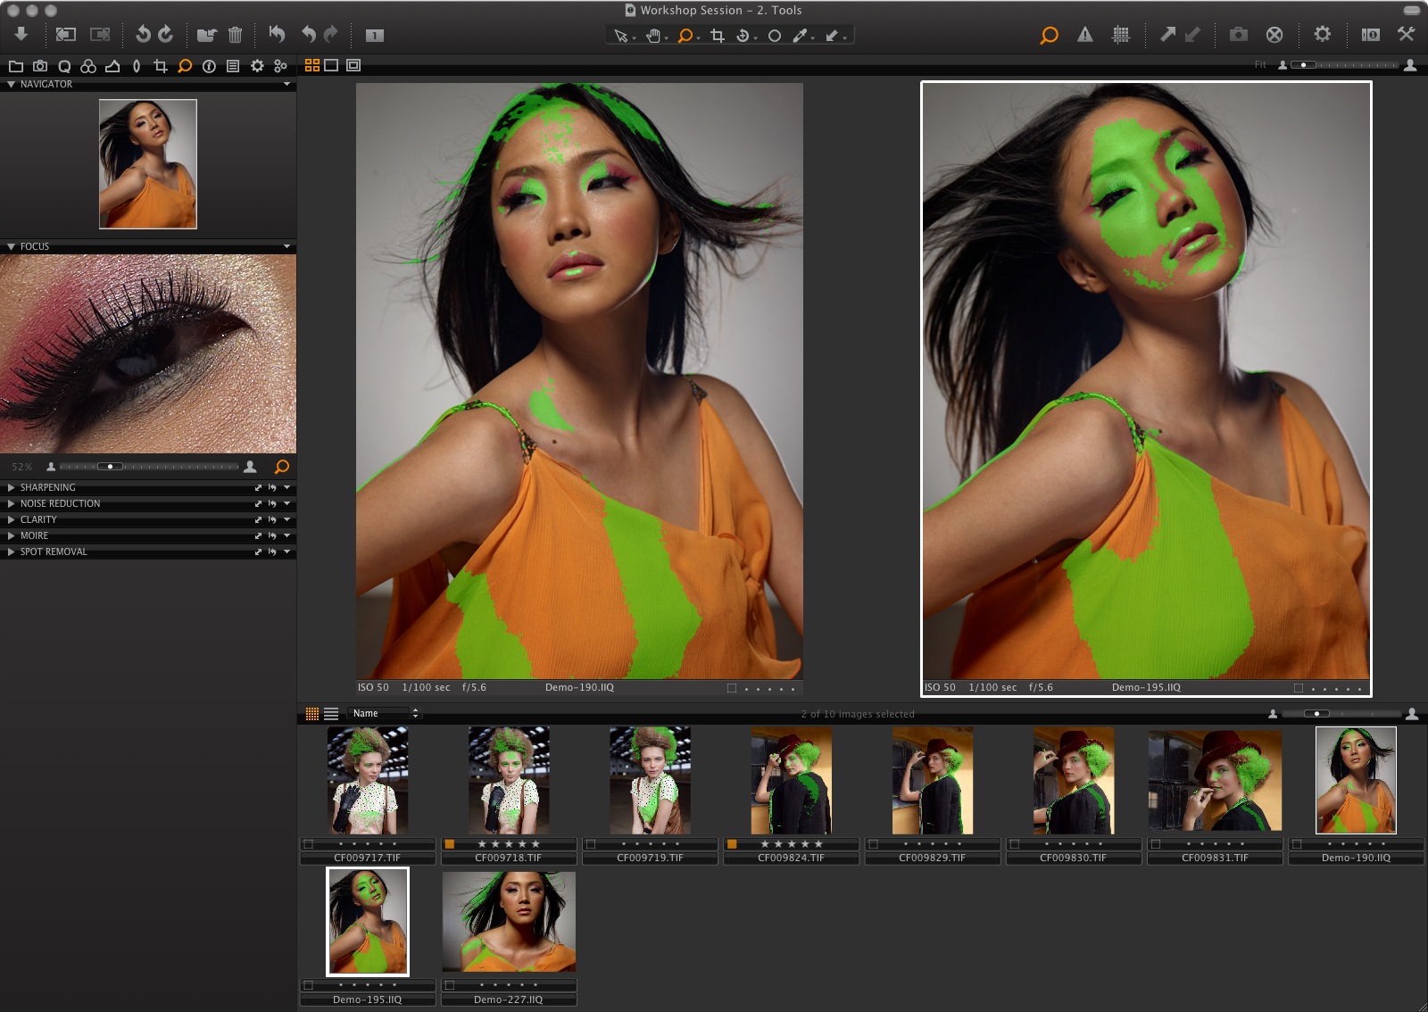Toggle the grid overlay icon in top toolbar
The width and height of the screenshot is (1428, 1012).
pos(1122,37)
